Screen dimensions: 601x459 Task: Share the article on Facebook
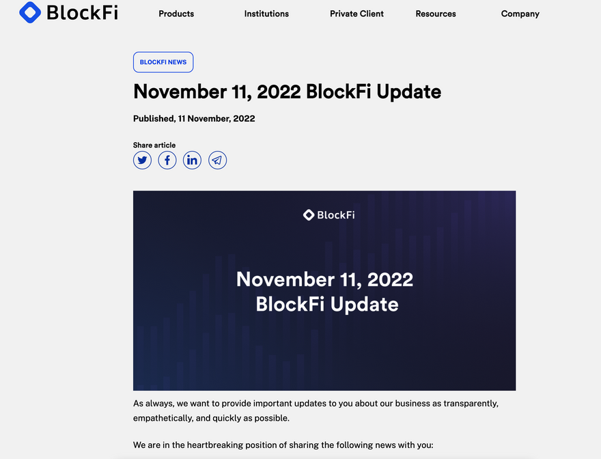(x=167, y=161)
